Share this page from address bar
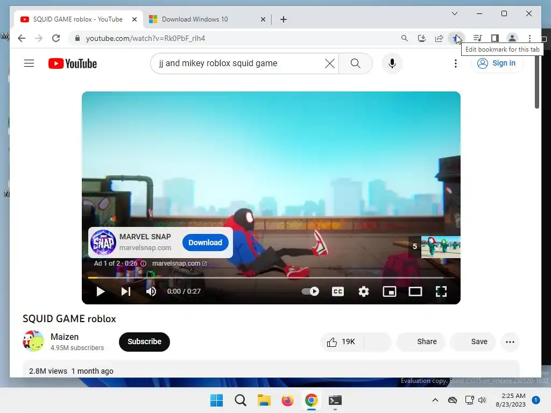The image size is (551, 413). point(439,38)
